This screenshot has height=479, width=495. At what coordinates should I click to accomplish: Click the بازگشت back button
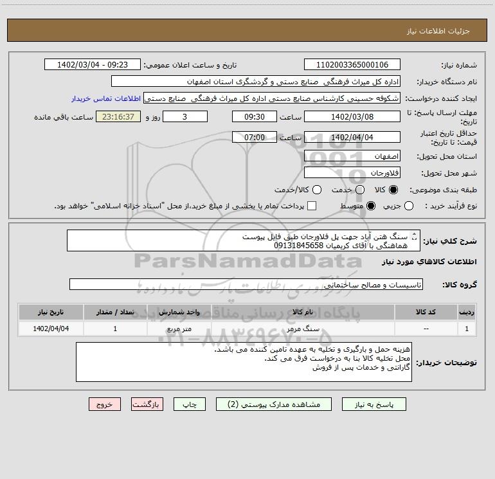[147, 404]
